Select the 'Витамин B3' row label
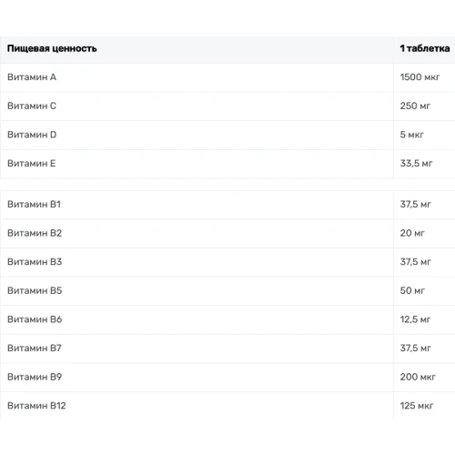The height and width of the screenshot is (455, 455). tap(35, 261)
